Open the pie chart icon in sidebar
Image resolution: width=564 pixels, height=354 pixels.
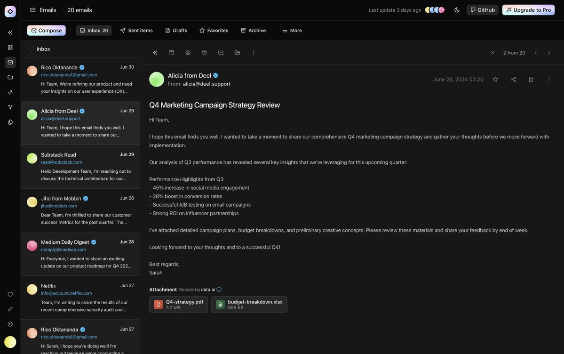click(x=10, y=122)
